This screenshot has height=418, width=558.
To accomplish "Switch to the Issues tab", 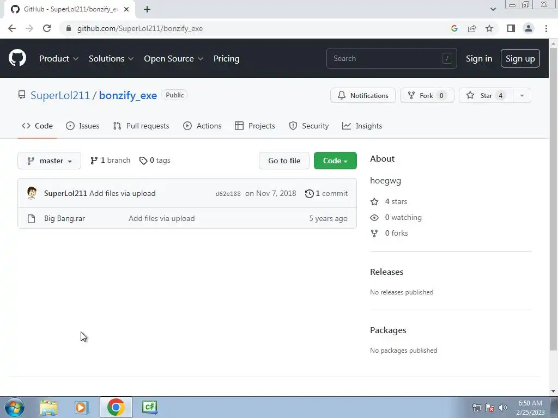I will [83, 126].
